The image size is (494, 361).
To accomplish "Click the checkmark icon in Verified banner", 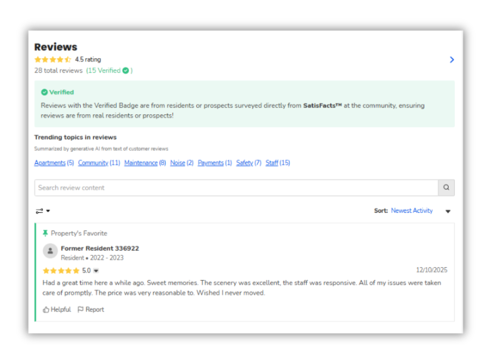I will coord(44,92).
